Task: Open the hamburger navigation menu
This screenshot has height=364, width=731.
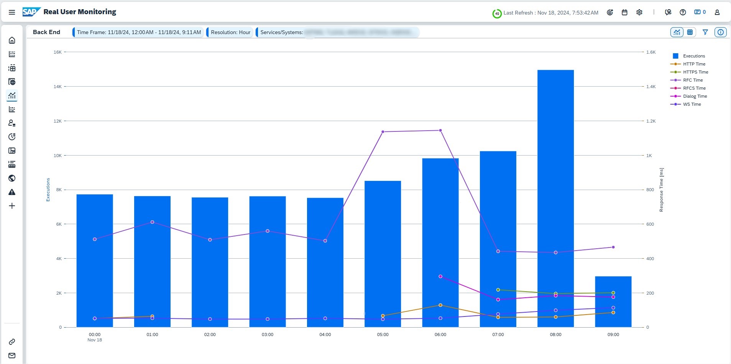Action: (x=12, y=12)
